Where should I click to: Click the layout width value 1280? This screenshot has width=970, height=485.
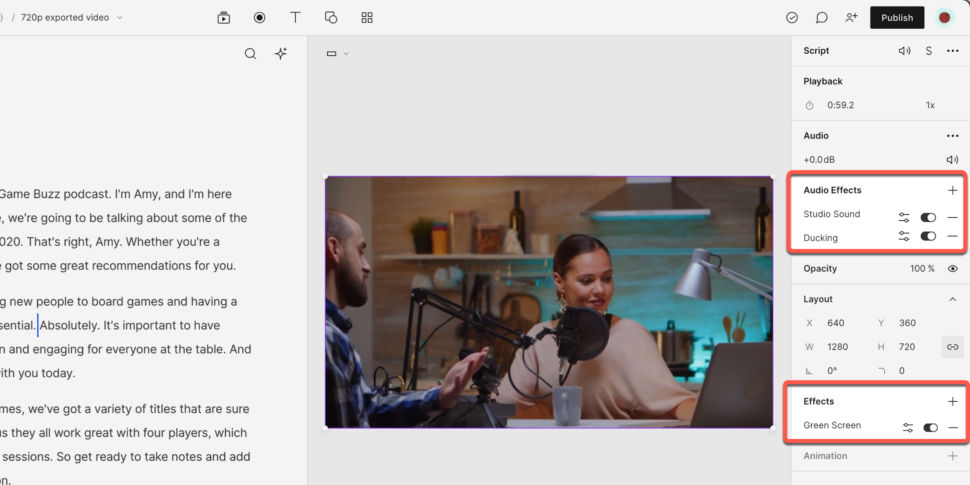(x=837, y=347)
